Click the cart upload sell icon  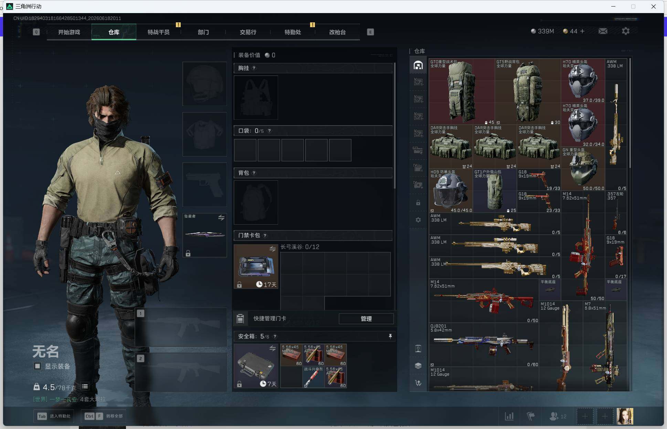(418, 383)
